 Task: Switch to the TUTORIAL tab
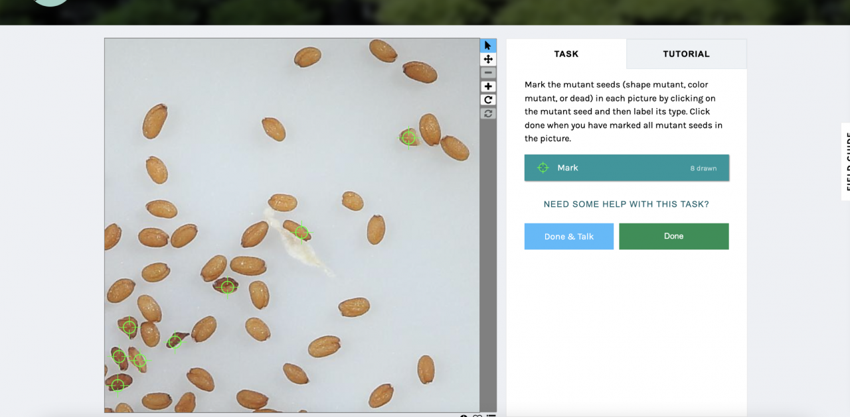click(686, 54)
